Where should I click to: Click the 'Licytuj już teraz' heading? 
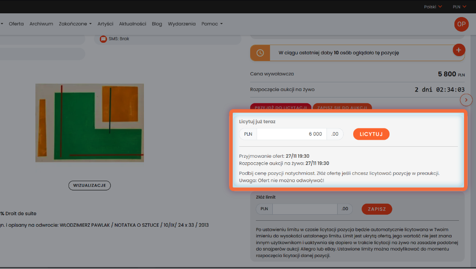tap(257, 121)
